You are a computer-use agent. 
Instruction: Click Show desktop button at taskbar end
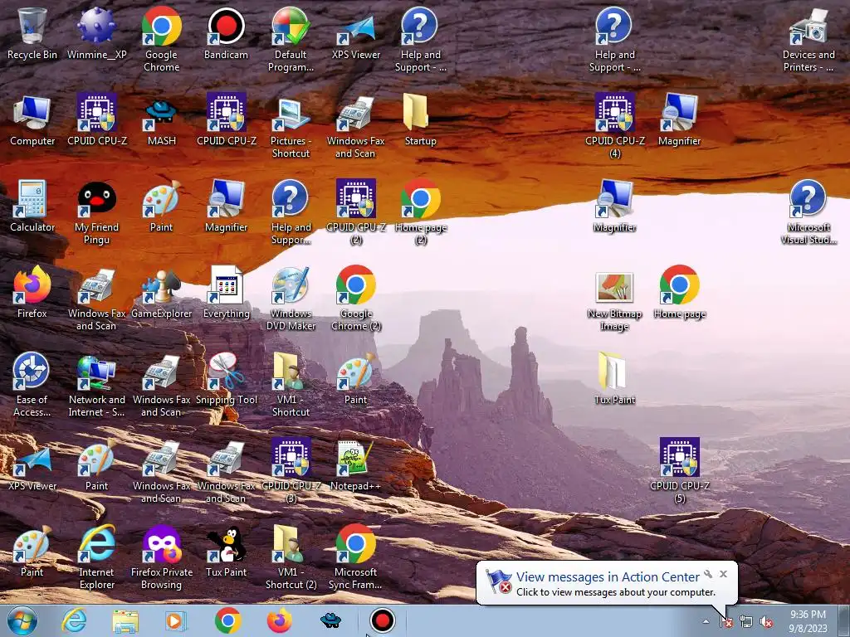pyautogui.click(x=844, y=620)
